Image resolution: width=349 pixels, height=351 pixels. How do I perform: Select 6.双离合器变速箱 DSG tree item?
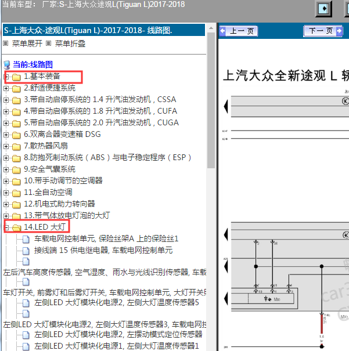point(62,135)
